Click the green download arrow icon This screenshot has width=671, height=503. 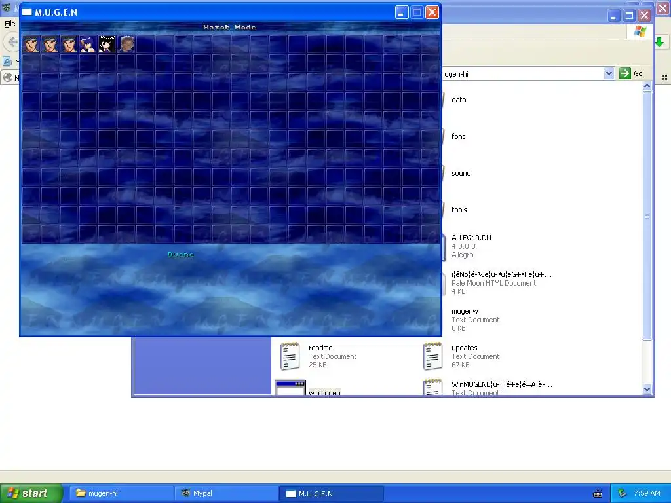click(x=659, y=42)
